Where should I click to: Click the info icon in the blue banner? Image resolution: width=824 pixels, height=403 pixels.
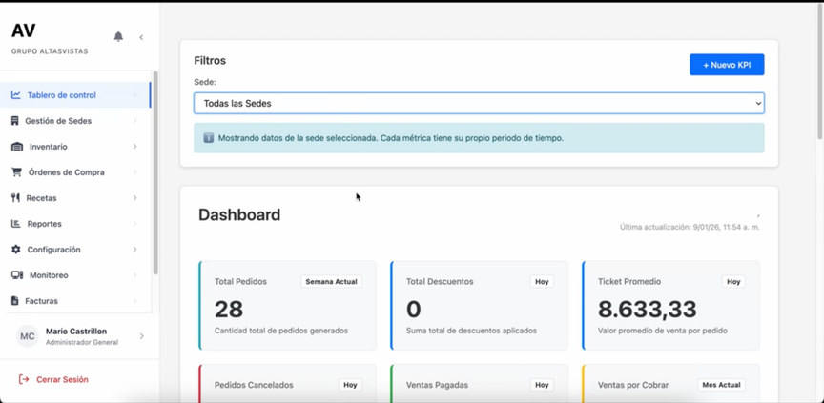209,138
